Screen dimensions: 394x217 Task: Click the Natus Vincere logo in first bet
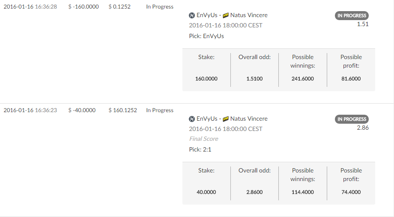tap(226, 15)
